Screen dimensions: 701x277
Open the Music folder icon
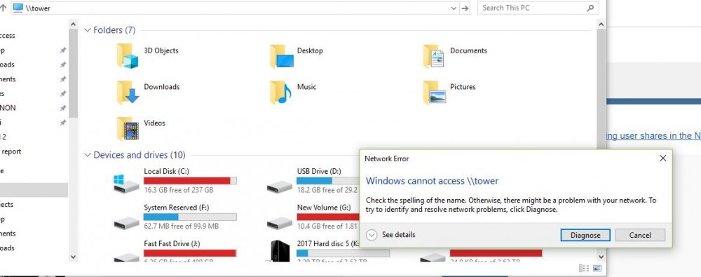pyautogui.click(x=280, y=92)
